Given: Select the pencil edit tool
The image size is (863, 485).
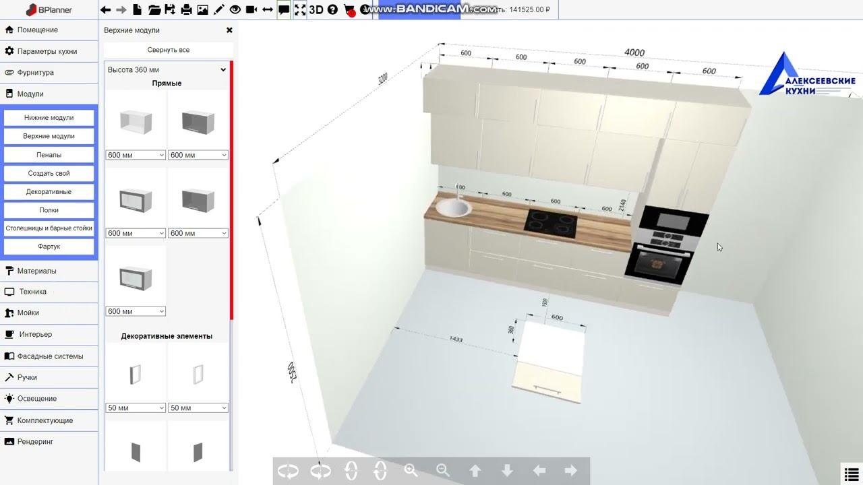Looking at the screenshot, I should [218, 9].
